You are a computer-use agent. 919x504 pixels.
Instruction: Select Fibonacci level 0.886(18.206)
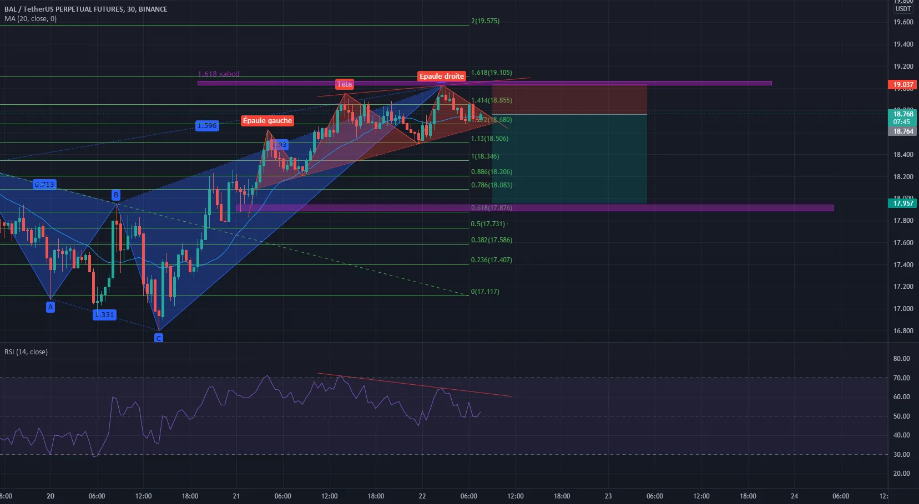[492, 172]
